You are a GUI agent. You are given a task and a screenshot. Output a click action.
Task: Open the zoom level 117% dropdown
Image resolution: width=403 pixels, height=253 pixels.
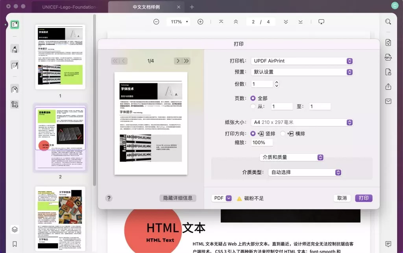[179, 22]
